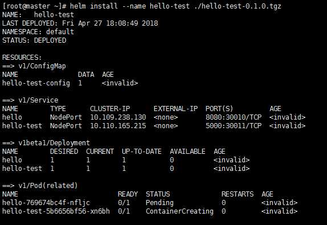Screen dimensions: 327x225
Task: Click the NAMESPACE default value
Action: 60,32
